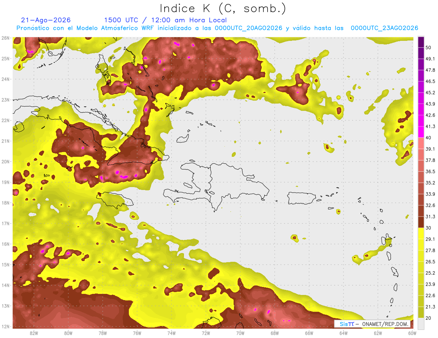Click the colorbar label '41.3'

(x=430, y=127)
